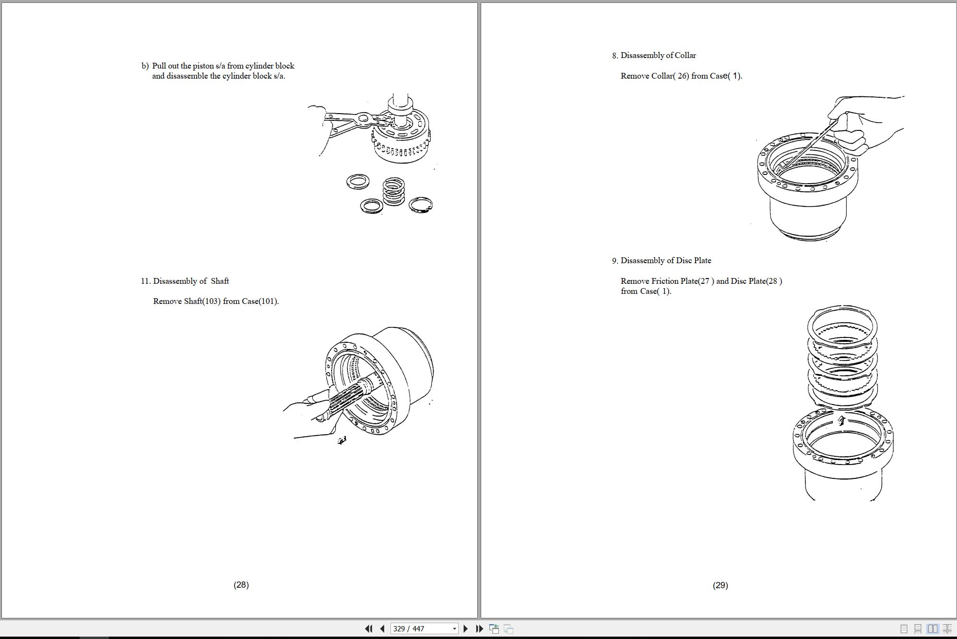Click the go-to-next-view icon
The height and width of the screenshot is (639, 957).
point(508,628)
